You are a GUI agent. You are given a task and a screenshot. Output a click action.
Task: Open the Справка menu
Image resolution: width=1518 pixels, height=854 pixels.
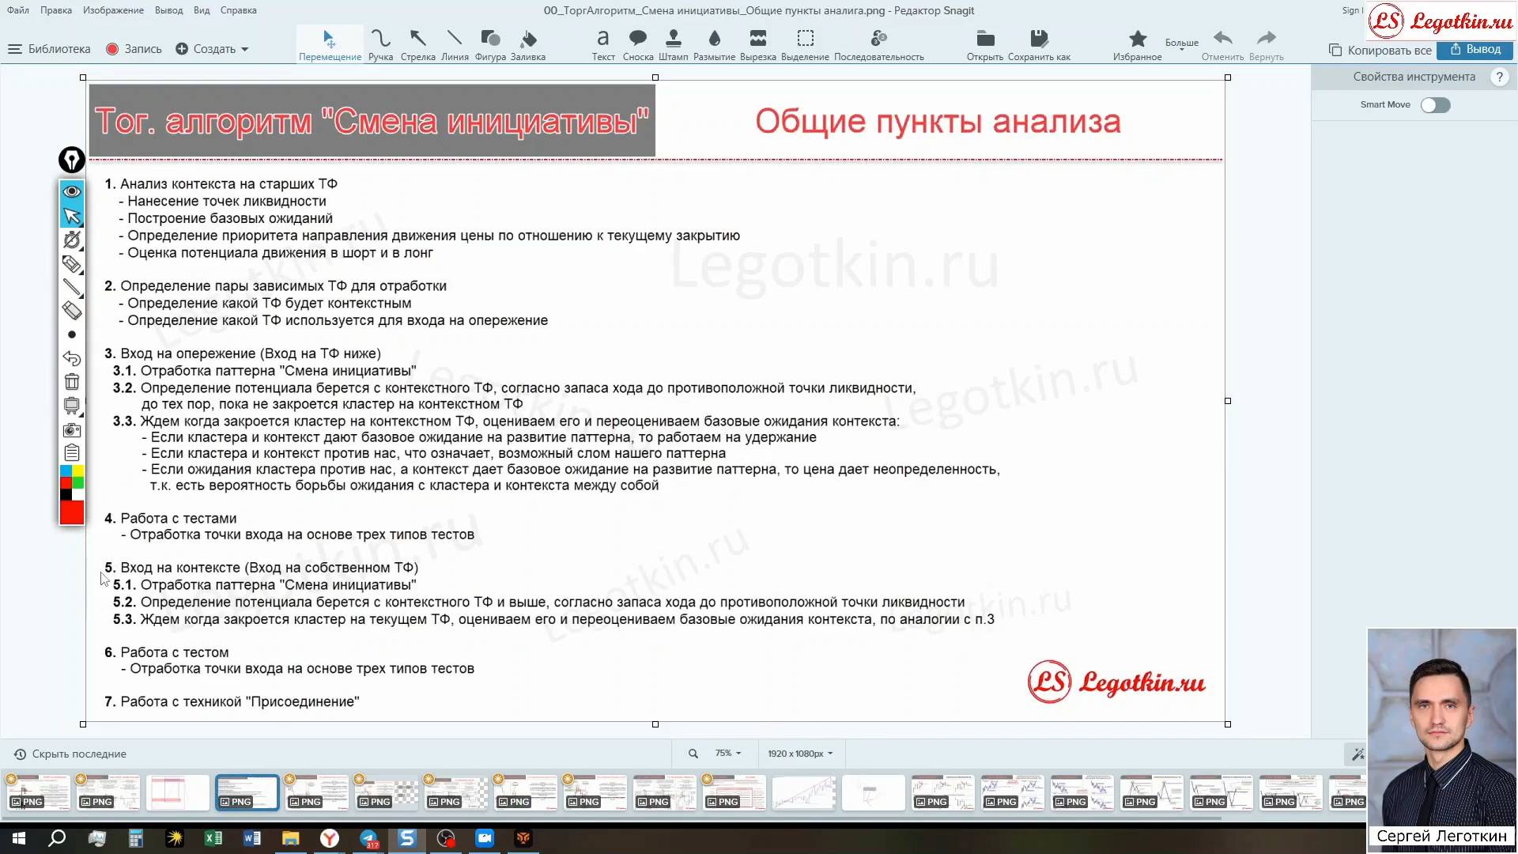coord(238,10)
